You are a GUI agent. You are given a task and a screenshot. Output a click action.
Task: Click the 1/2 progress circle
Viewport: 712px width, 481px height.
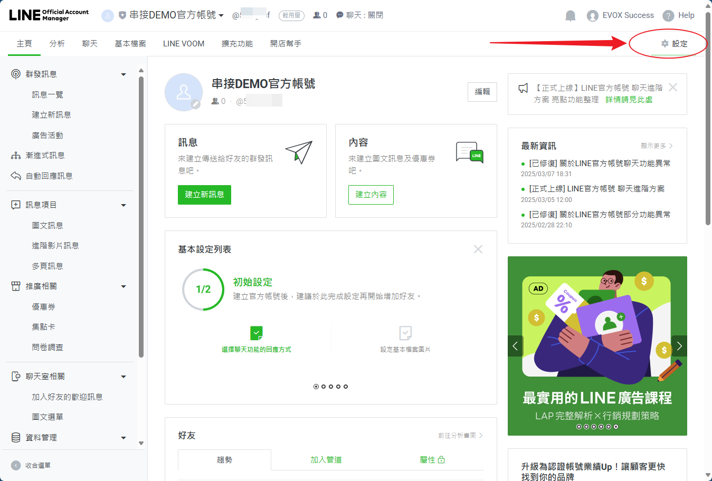coord(203,289)
